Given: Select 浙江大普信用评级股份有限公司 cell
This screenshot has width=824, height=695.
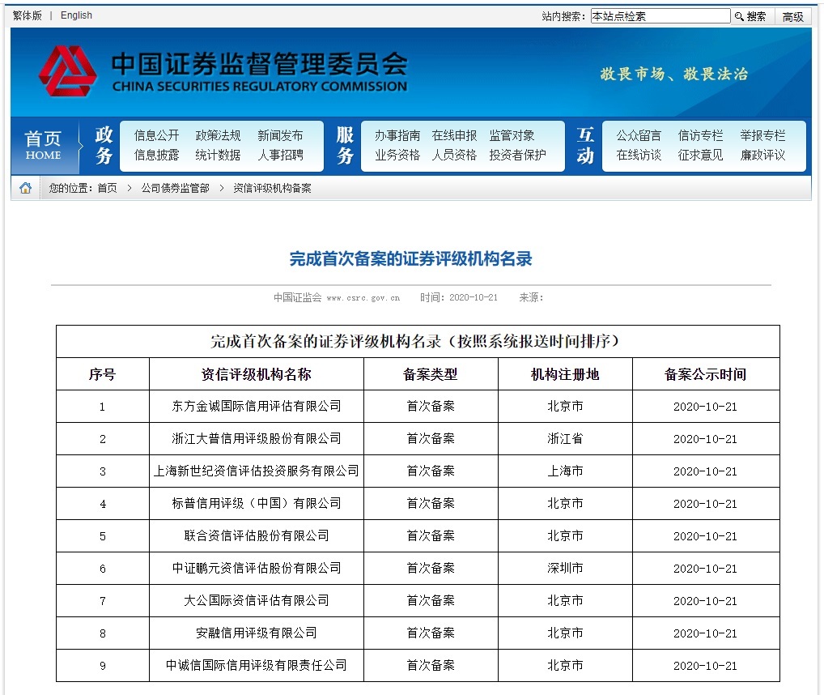Looking at the screenshot, I should (x=256, y=438).
